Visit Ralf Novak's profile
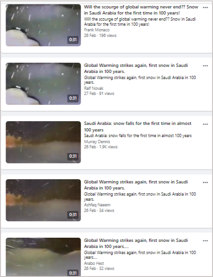 tap(94, 88)
